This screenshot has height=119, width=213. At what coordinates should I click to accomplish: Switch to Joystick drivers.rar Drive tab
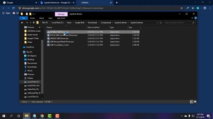pos(57,3)
